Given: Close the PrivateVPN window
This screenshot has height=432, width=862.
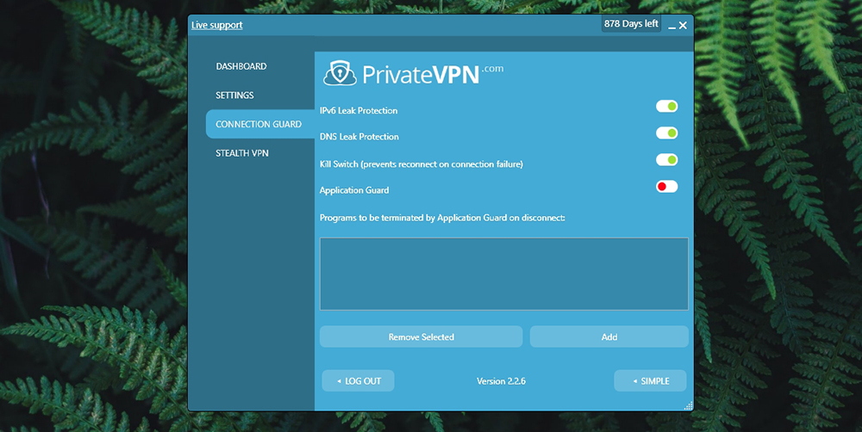Looking at the screenshot, I should pos(684,26).
